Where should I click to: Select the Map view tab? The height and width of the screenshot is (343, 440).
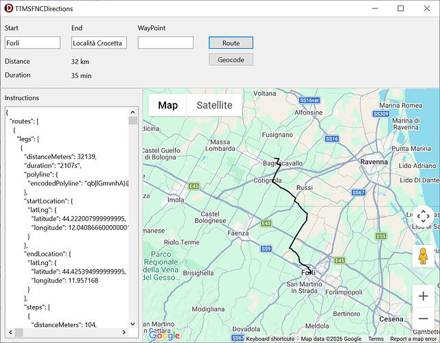coord(167,105)
